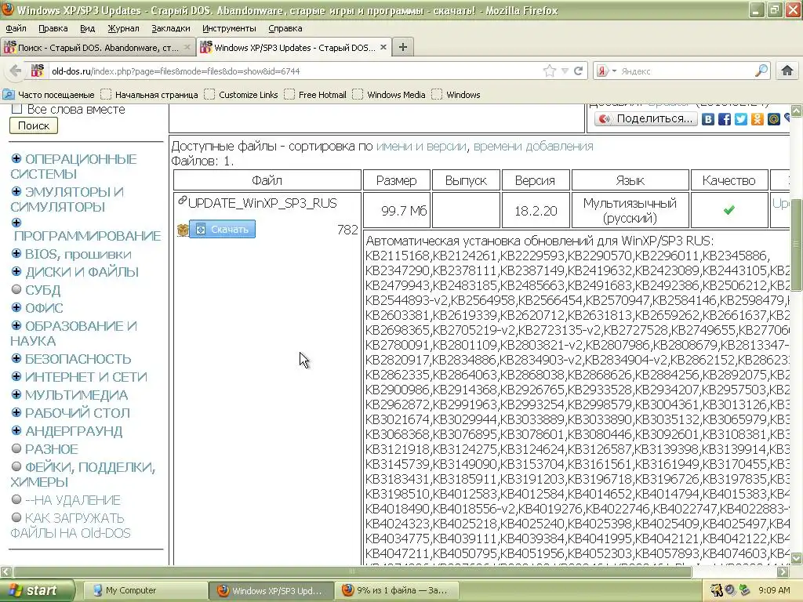
Task: Share via Facebook icon
Action: click(x=724, y=119)
